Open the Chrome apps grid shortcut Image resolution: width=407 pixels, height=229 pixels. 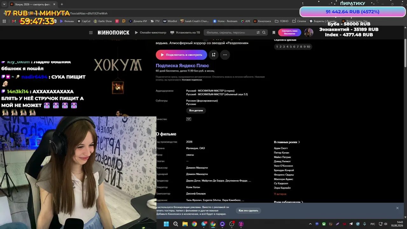pyautogui.click(x=4, y=21)
